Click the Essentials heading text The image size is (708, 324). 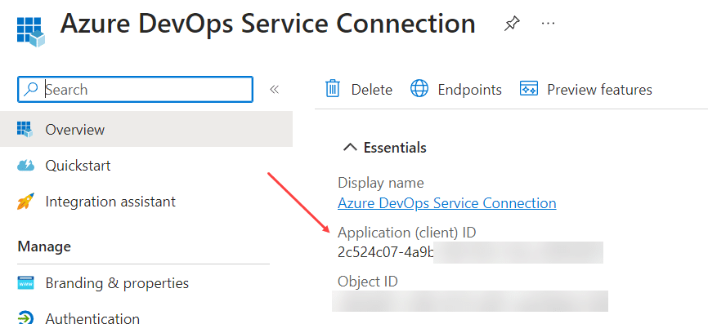[395, 148]
